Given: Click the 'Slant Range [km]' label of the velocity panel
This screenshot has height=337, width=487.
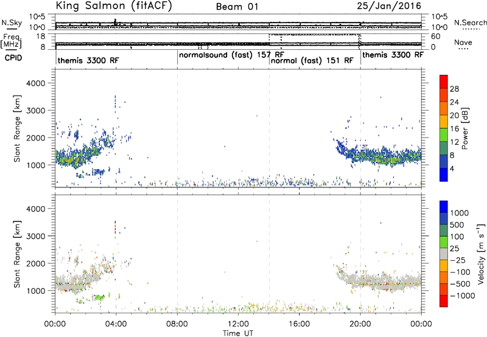Looking at the screenshot, I should point(17,254).
